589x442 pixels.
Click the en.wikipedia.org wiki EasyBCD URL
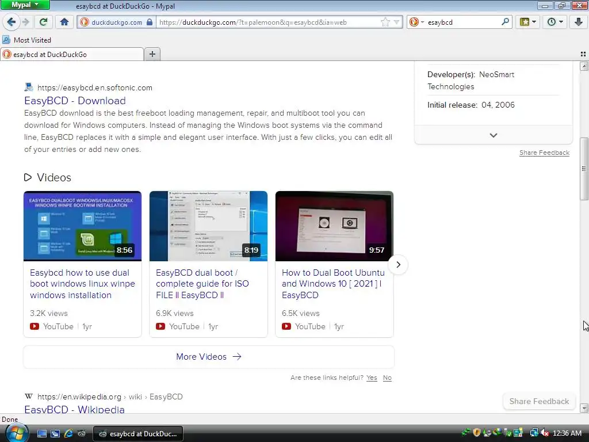[110, 397]
